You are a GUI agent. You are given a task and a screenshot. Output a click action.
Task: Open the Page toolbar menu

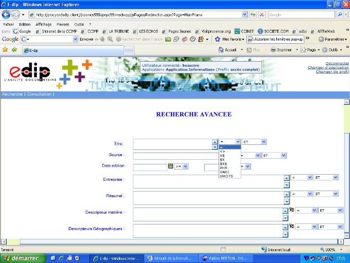click(x=310, y=50)
